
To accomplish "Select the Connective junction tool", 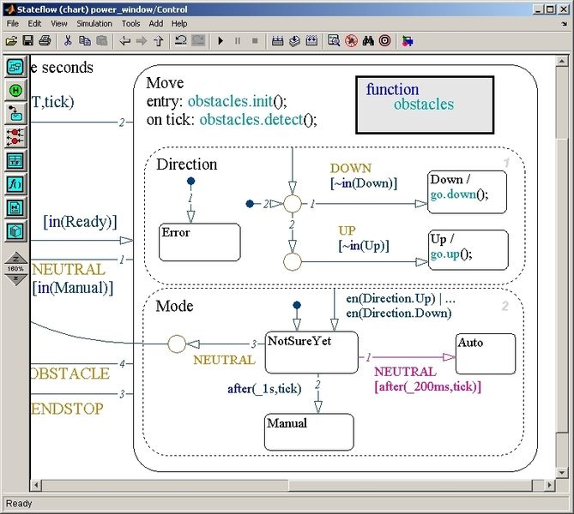I will [x=15, y=137].
